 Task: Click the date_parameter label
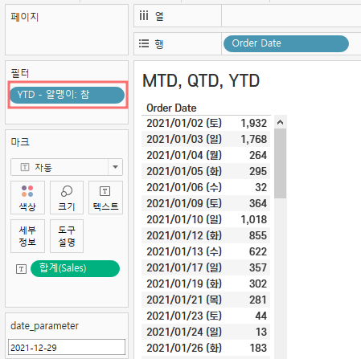point(44,326)
